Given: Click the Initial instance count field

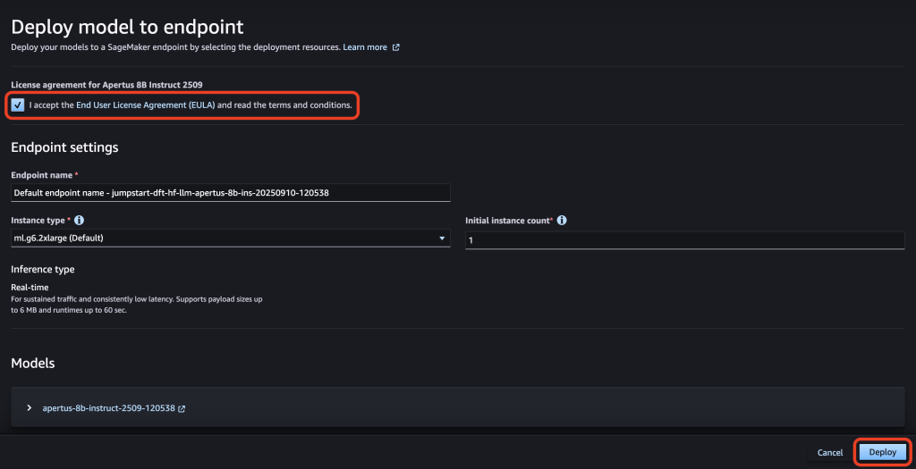Looking at the screenshot, I should coord(684,239).
